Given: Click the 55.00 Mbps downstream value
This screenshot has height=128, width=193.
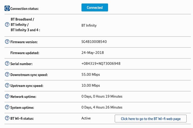Looking at the screenshot, I should pos(91,75).
